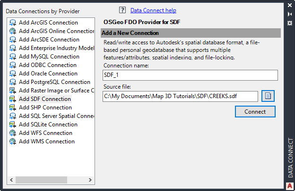Toggle auto-hide on the Data Connect palette

coord(290,14)
